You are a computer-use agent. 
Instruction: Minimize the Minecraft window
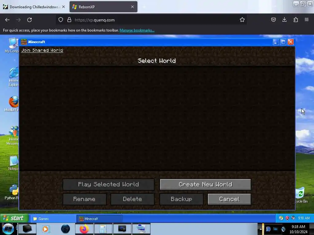[x=276, y=42]
